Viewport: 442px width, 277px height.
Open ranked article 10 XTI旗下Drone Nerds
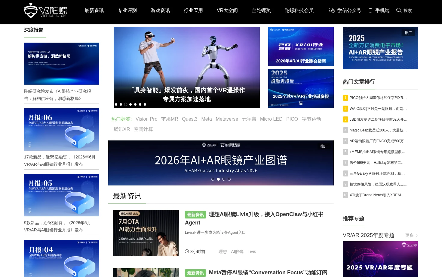[x=378, y=195]
